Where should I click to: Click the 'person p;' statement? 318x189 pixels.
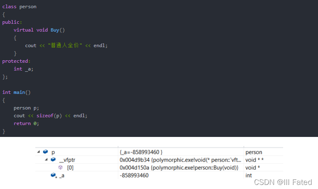coord(26,108)
